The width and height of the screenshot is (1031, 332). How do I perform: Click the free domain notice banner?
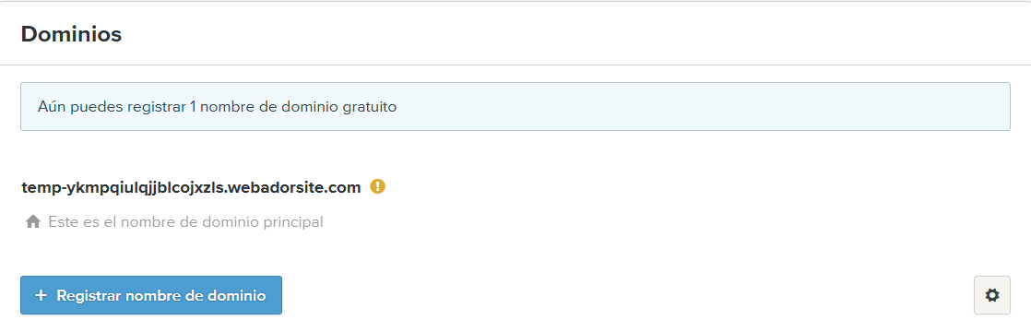click(x=515, y=106)
